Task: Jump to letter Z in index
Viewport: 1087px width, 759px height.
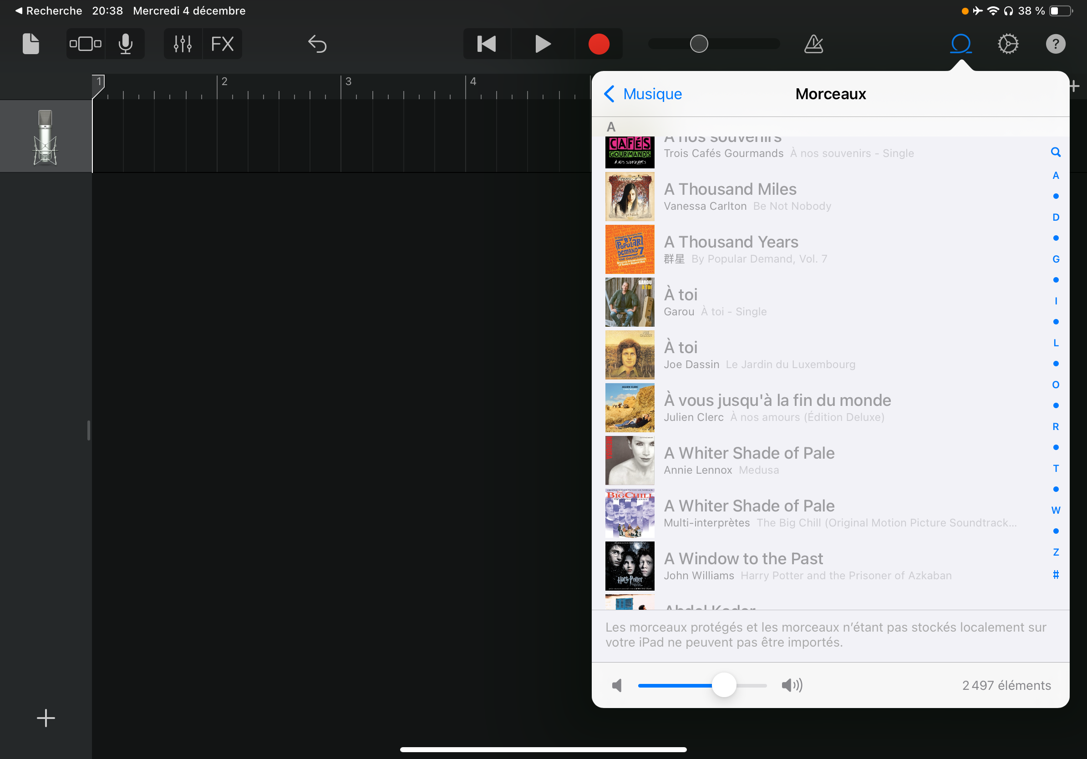Action: point(1055,552)
